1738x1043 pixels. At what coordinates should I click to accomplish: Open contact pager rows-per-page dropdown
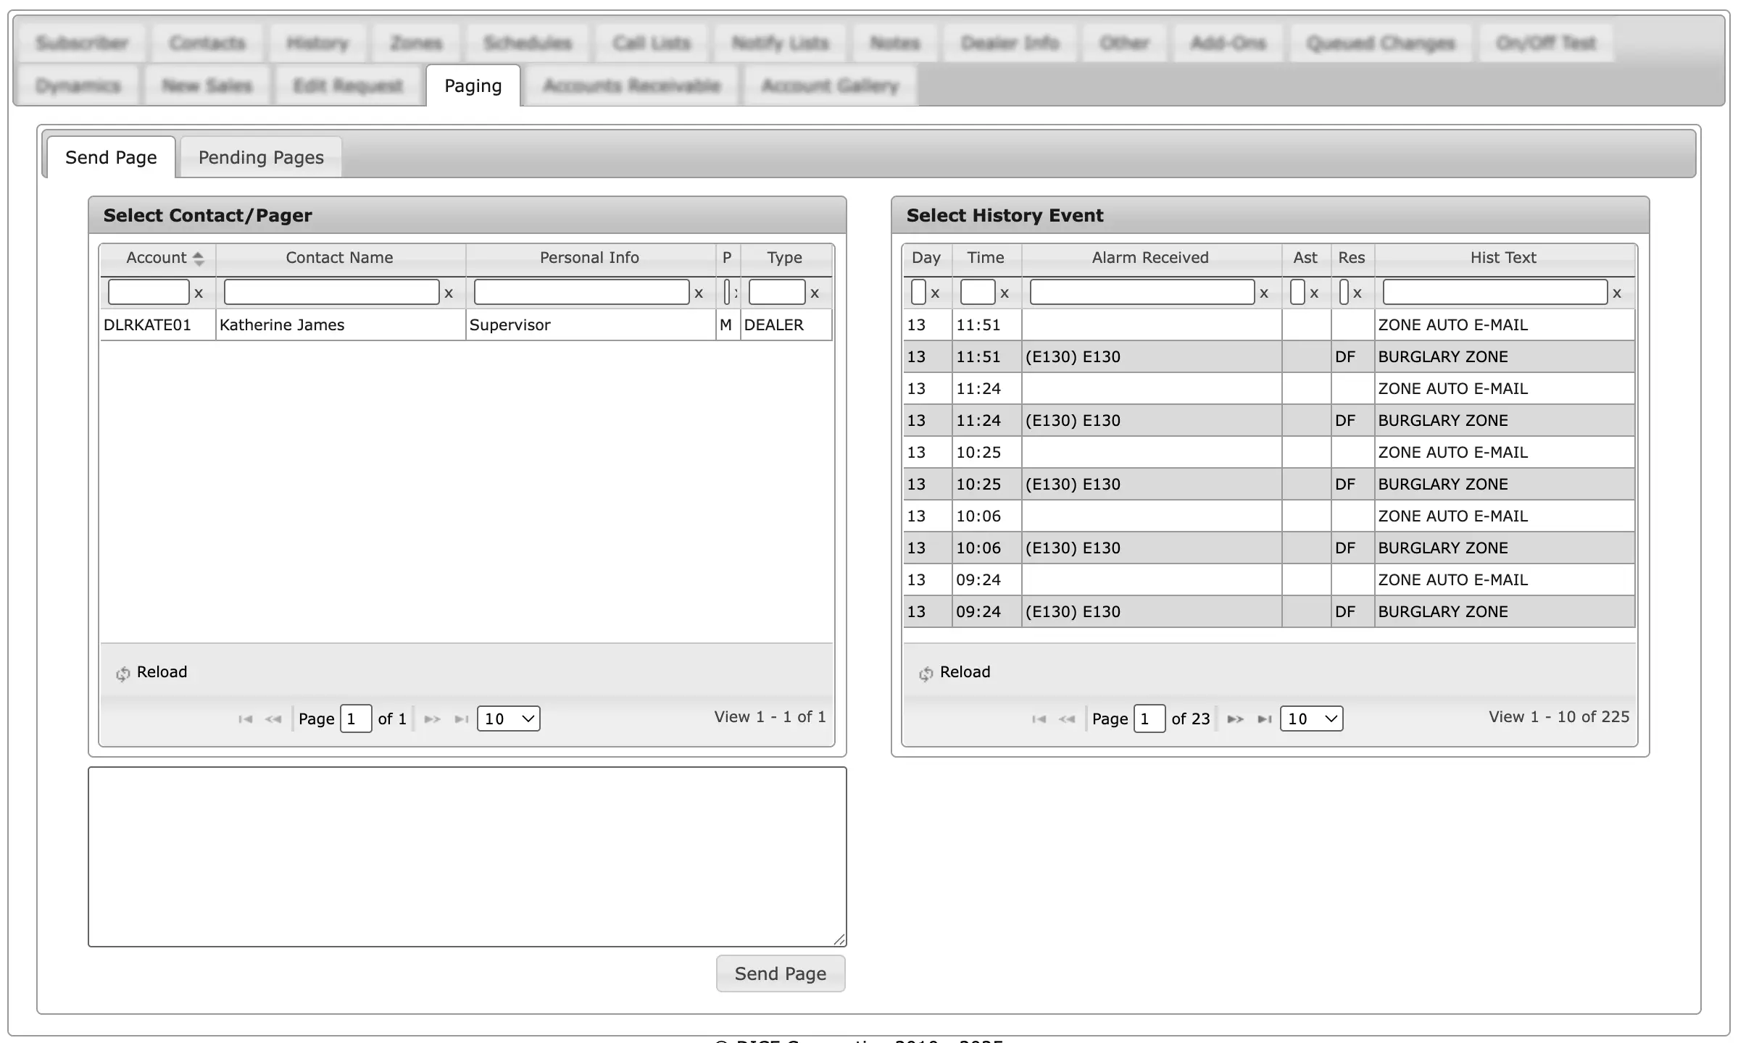pos(508,719)
